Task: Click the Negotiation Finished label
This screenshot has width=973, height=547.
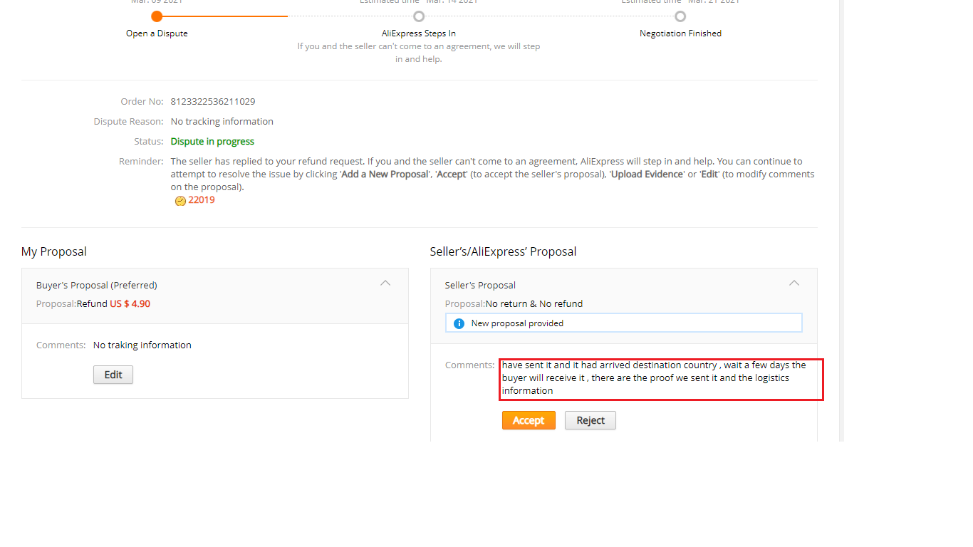Action: click(680, 33)
